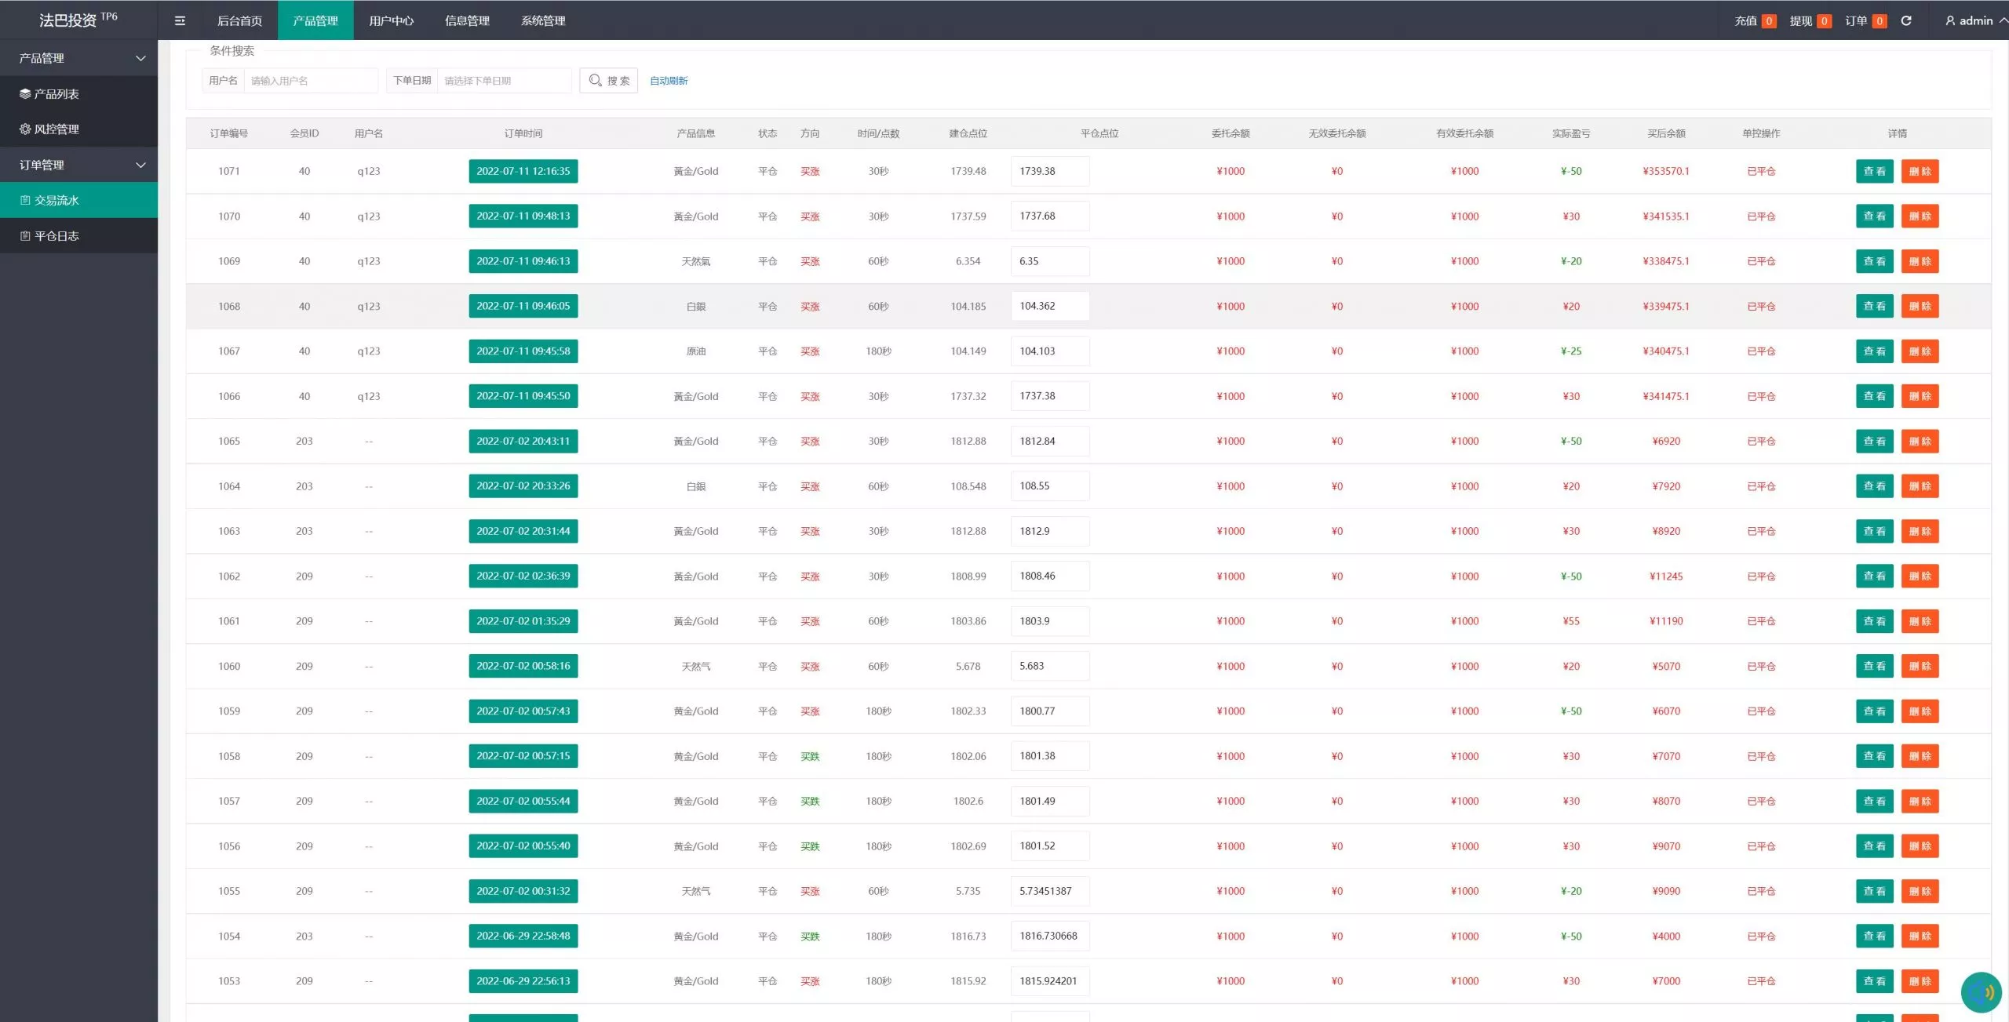Click the refresh icon in top bar

tap(1905, 20)
